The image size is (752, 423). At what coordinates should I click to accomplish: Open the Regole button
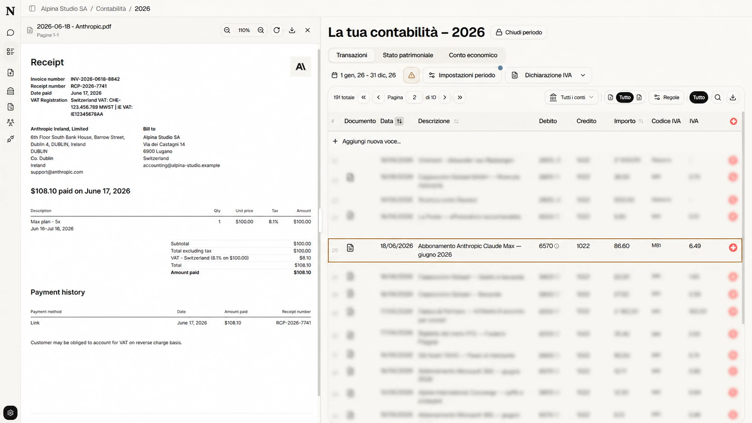[667, 97]
